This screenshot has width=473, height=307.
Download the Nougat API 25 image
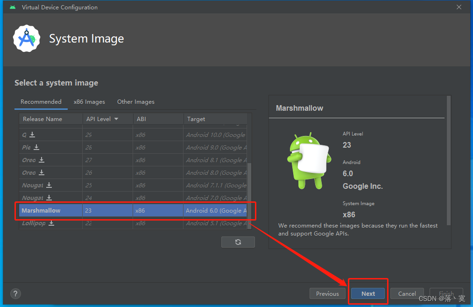click(49, 185)
